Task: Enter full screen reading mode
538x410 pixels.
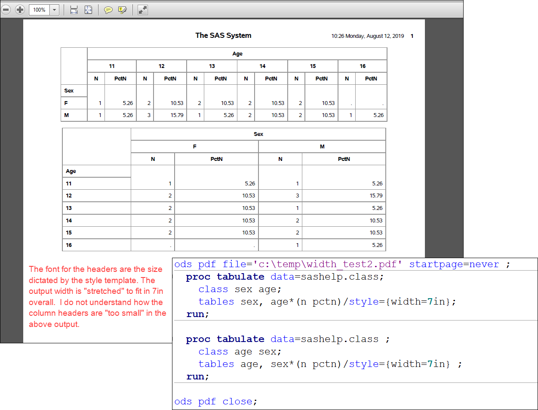Action: tap(142, 9)
